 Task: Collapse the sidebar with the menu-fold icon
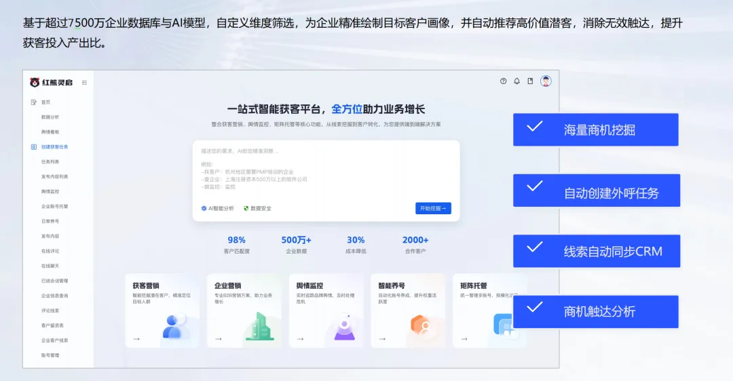(x=85, y=83)
